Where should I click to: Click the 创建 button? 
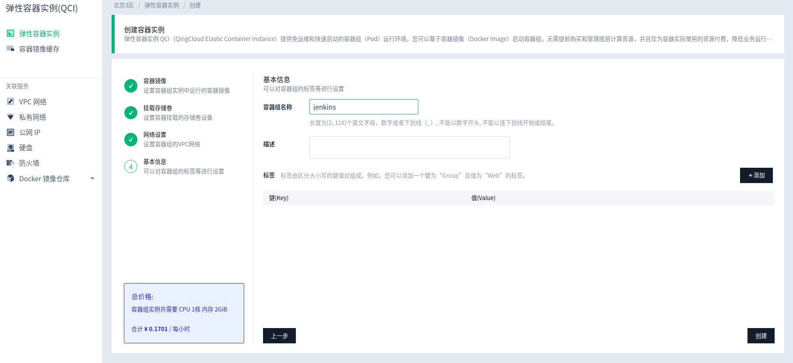coord(761,335)
